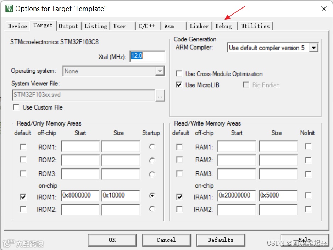
Task: Close the Options for Target dialog
Action: [324, 9]
